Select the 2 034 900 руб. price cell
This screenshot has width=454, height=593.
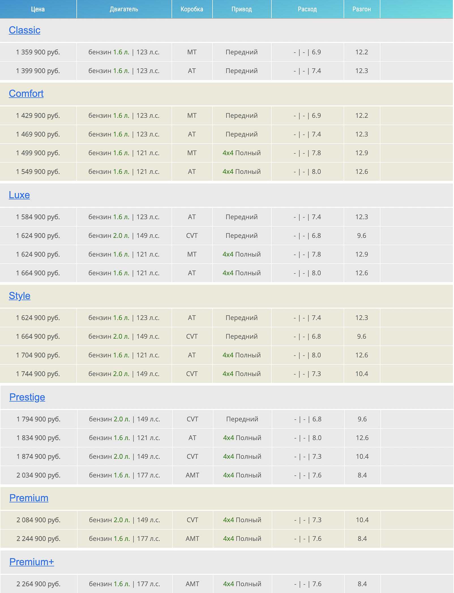pos(38,475)
